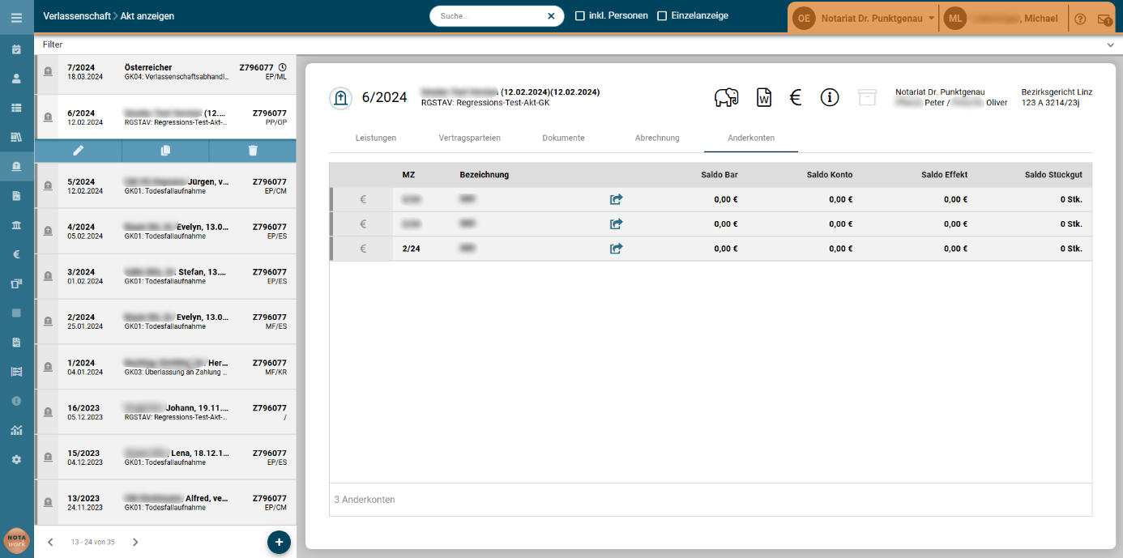Viewport: 1123px width, 558px height.
Task: Select Akt 16/2023 in the list
Action: (x=165, y=413)
